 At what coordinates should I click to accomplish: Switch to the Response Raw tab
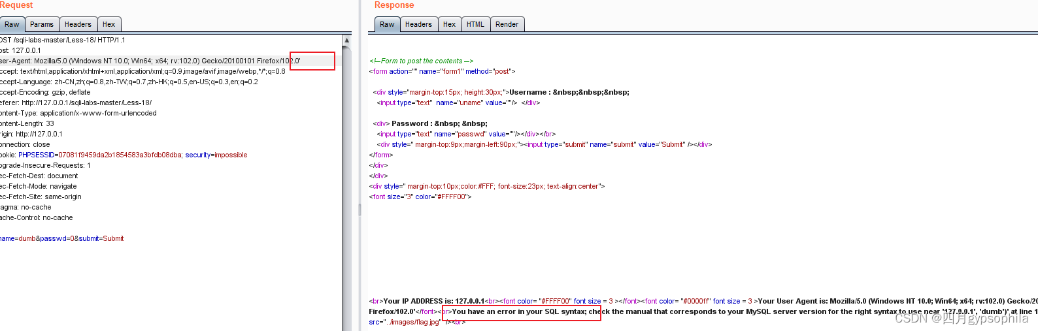point(387,24)
